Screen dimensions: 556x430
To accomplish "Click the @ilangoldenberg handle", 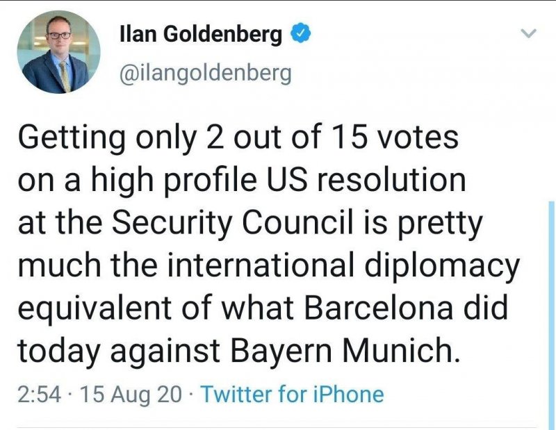I will (206, 72).
